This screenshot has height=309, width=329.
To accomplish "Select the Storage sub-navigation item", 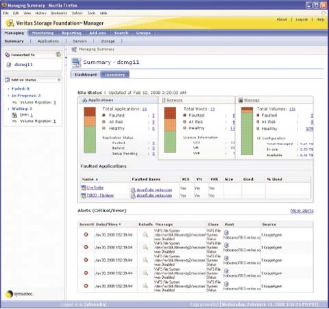I will 108,41.
